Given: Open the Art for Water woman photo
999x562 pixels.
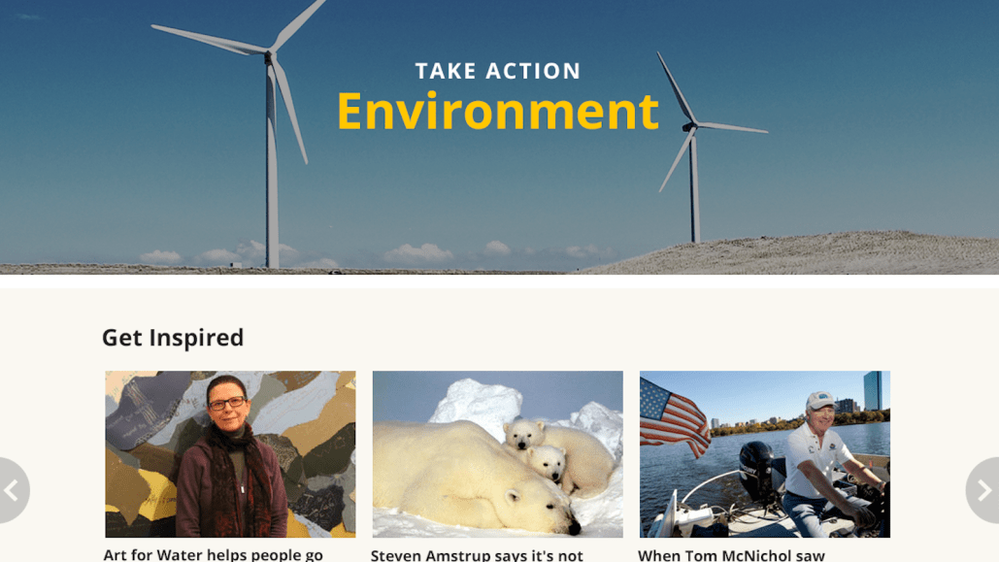Looking at the screenshot, I should click(x=230, y=454).
